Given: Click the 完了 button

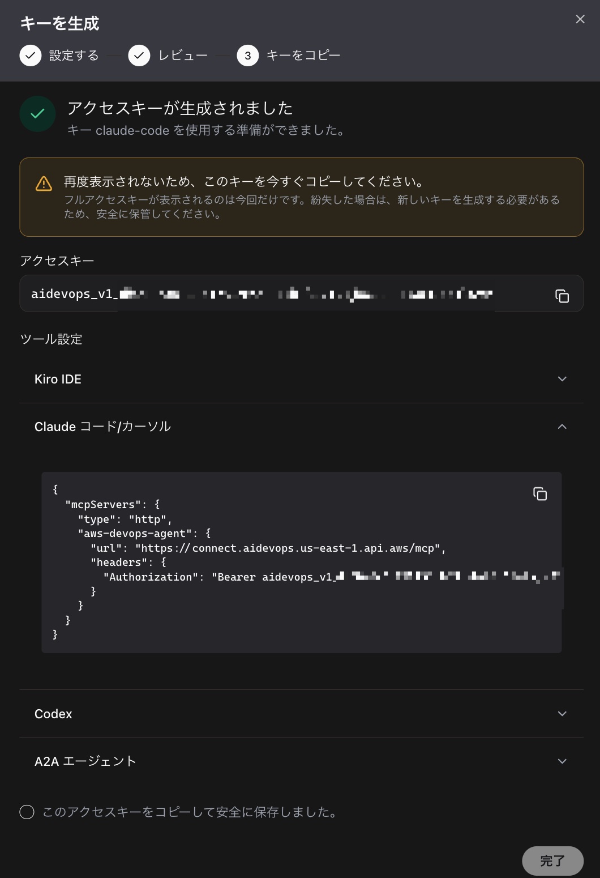Looking at the screenshot, I should coord(552,861).
